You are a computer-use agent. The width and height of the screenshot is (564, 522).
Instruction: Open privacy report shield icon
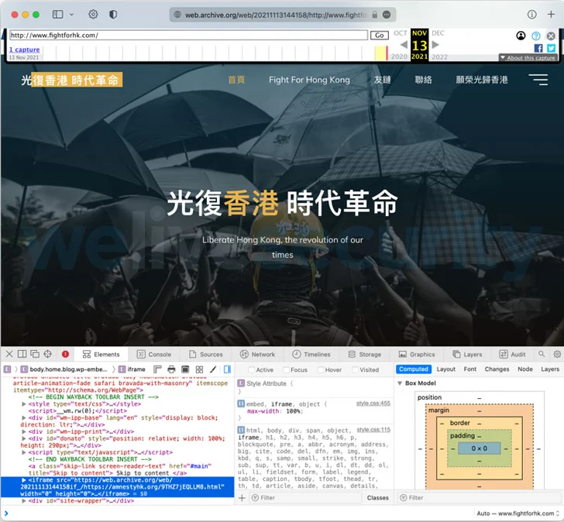113,15
